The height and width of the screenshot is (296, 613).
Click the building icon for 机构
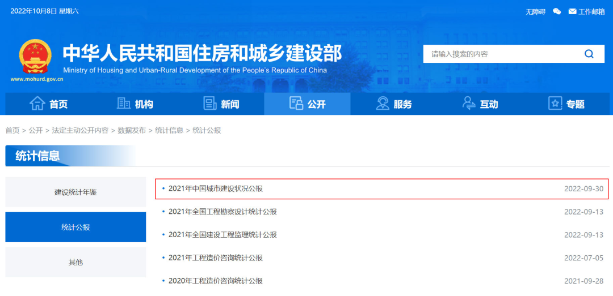tap(123, 104)
